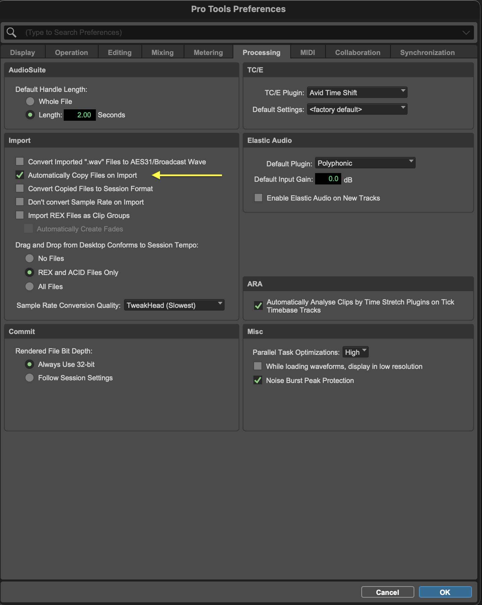
Task: Enable Import REX Files as Clip Groups
Action: click(x=20, y=215)
